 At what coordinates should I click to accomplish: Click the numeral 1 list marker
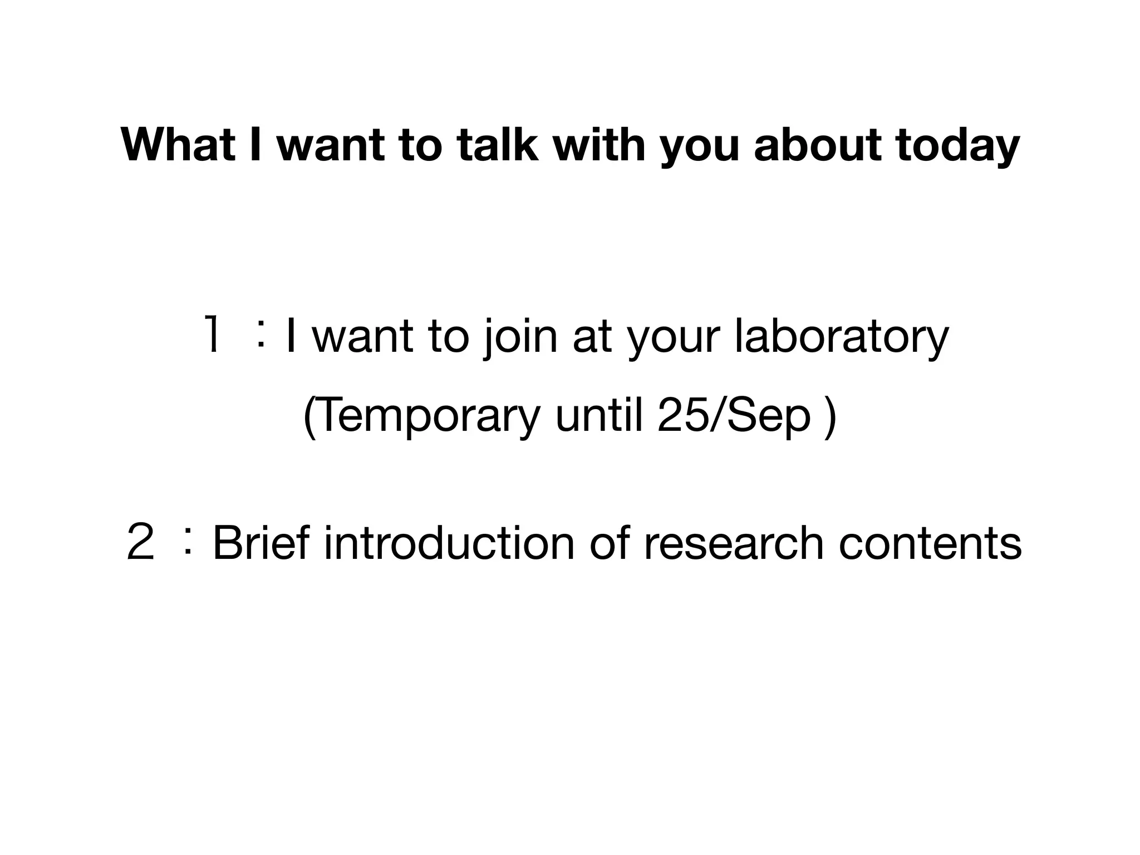(212, 335)
